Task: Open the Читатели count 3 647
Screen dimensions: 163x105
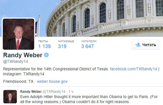Action: [88, 46]
